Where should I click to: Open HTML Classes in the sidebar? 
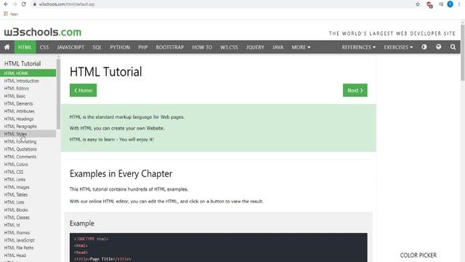click(28, 218)
